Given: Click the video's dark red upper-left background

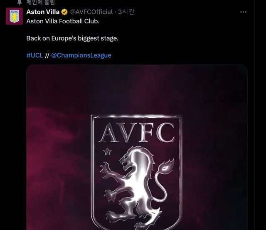Looking at the screenshot, I should click(x=54, y=92).
